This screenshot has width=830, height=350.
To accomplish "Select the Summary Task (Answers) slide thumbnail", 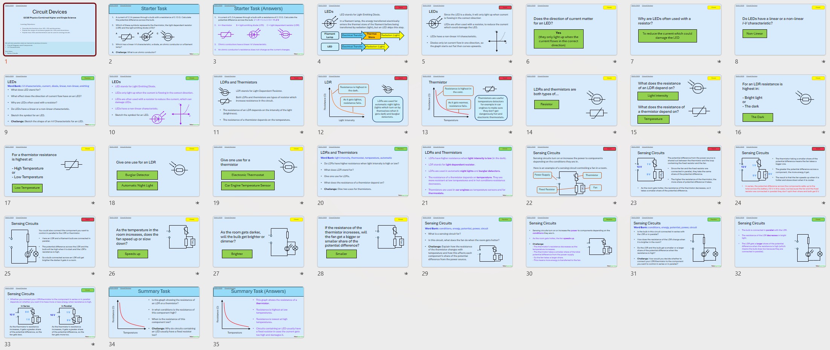I will [258, 312].
